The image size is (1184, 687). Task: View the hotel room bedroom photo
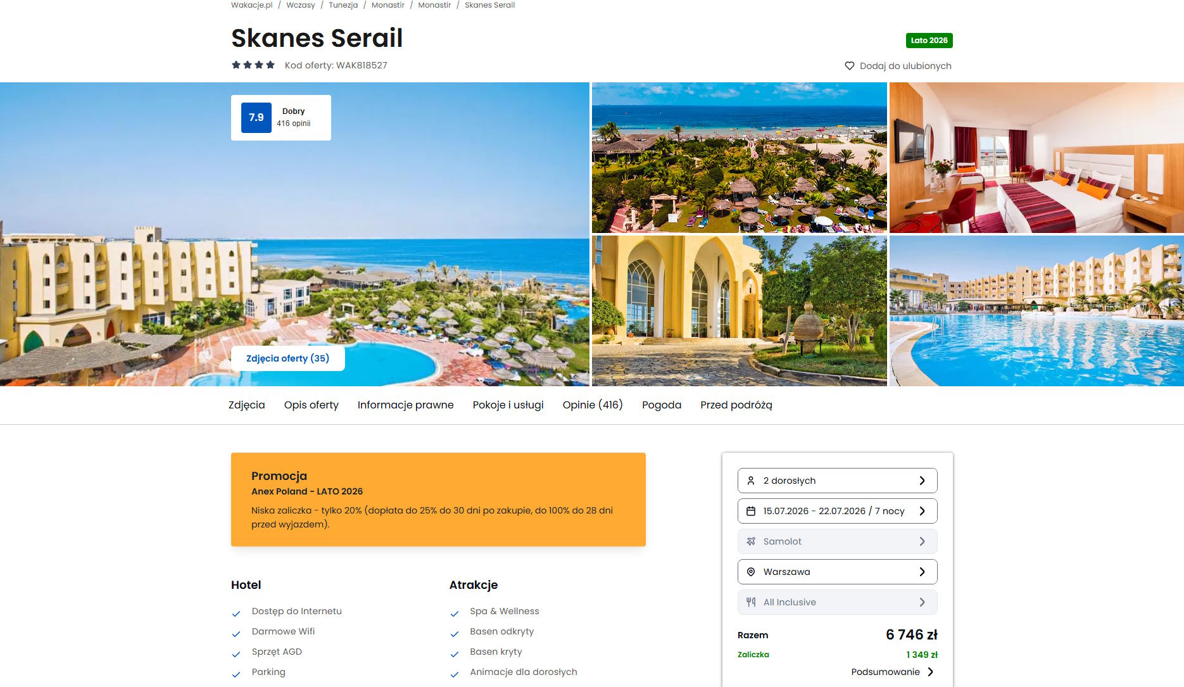tap(1036, 158)
